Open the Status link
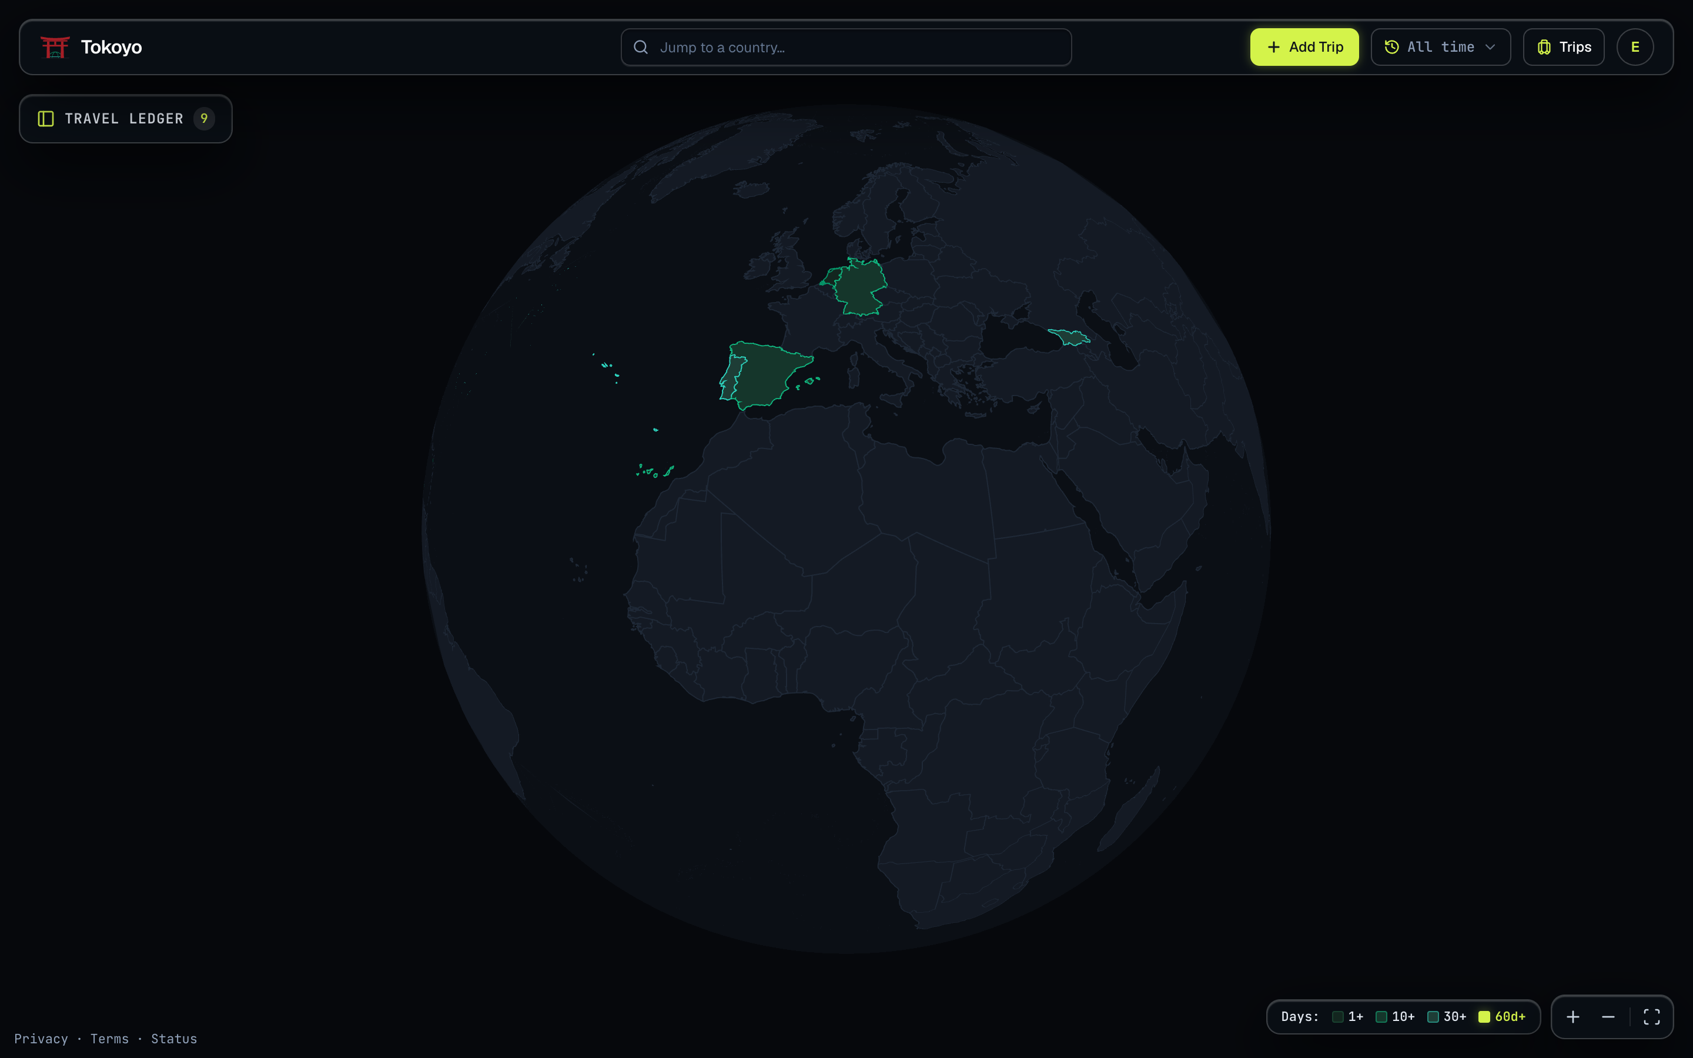The width and height of the screenshot is (1693, 1058). click(x=174, y=1039)
